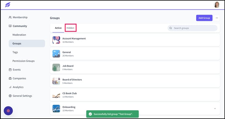225x119 pixels.
Task: Select the CS Book Club group row
Action: coord(135,95)
